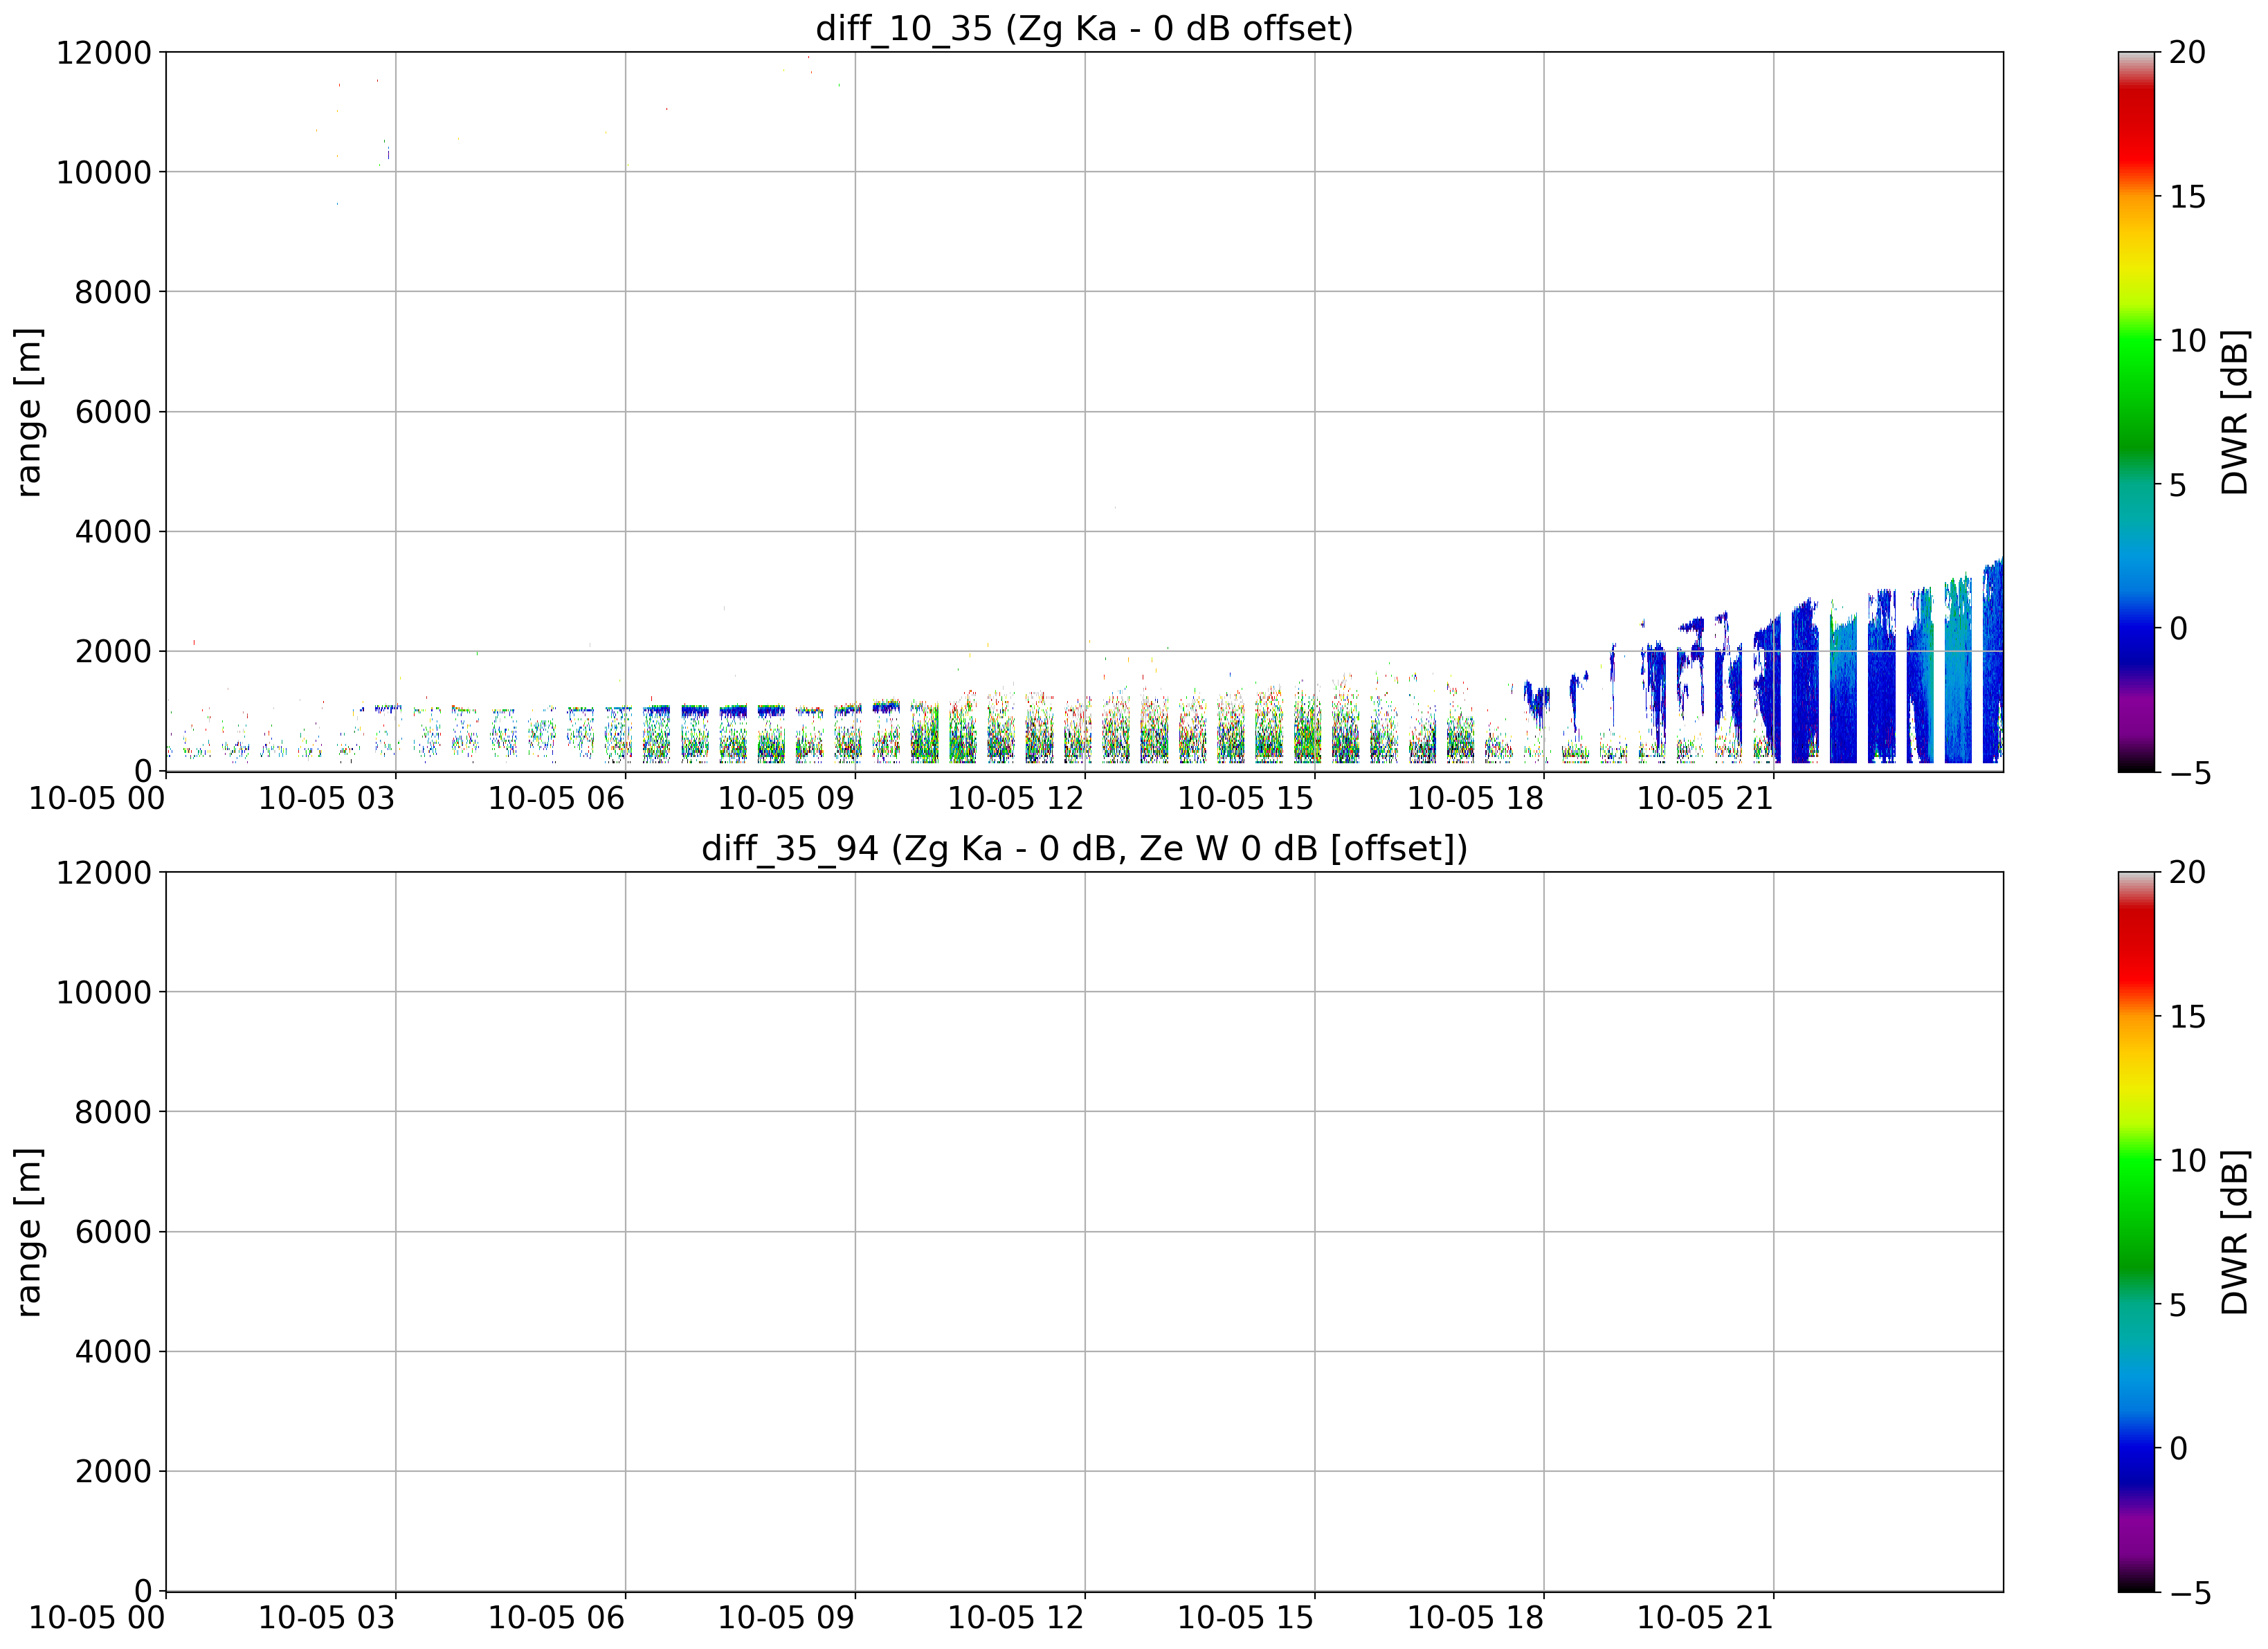The image size is (2268, 1649).
Task: Click the "10" tick on the diff_35_94 colorbar
Action: [2187, 1160]
